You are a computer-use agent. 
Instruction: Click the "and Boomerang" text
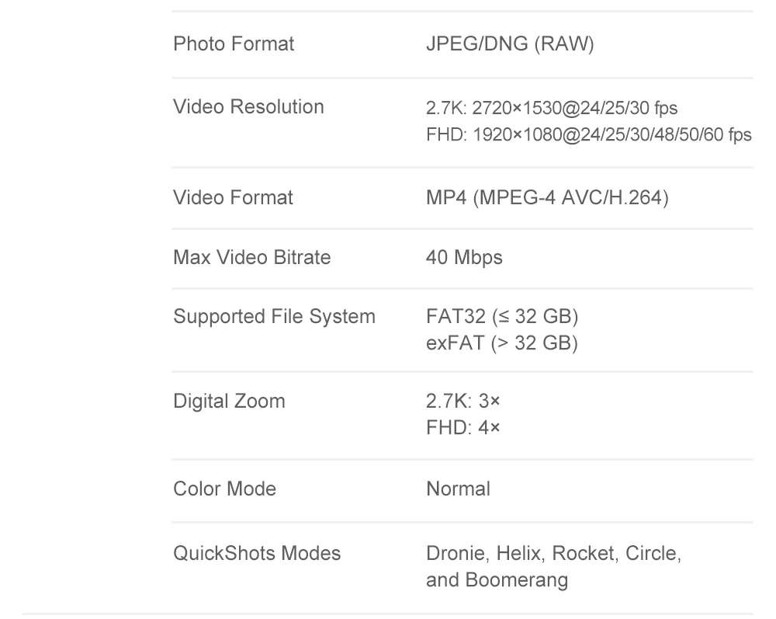click(497, 579)
